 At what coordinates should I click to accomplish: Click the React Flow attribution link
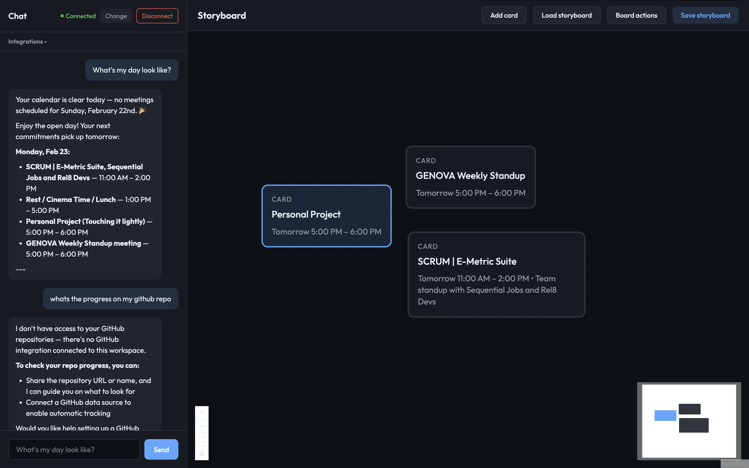734,464
